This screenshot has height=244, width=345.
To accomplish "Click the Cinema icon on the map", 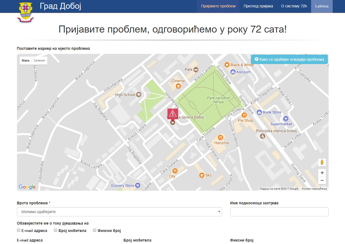I will click(x=178, y=86).
